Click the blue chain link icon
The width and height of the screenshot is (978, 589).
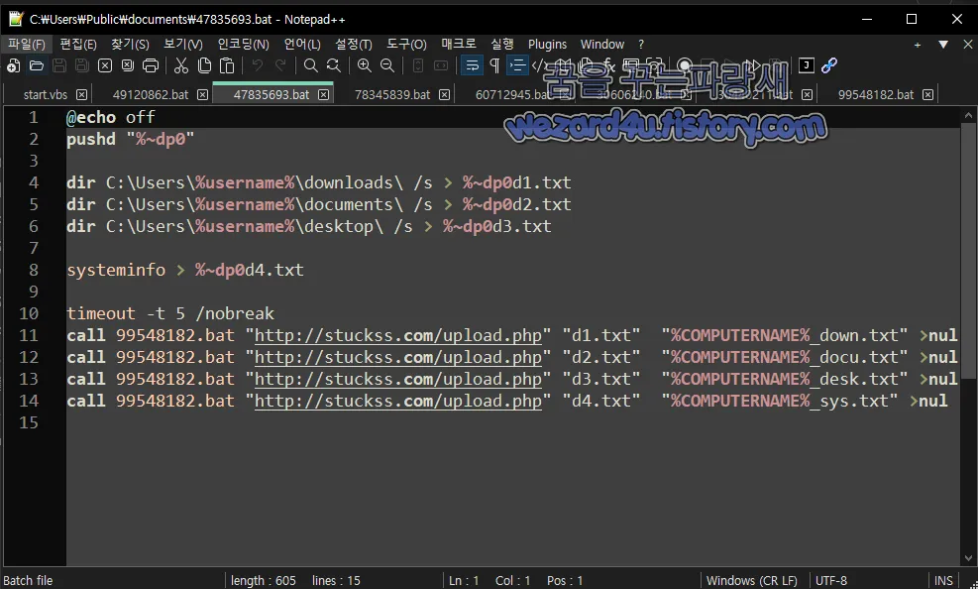829,65
